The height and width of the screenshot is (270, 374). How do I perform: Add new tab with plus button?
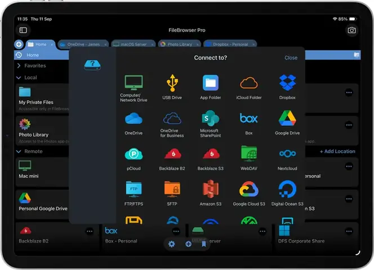point(19,44)
